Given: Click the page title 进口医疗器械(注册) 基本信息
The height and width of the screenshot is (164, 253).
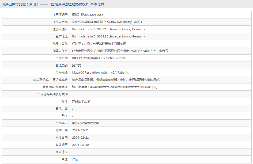Looking at the screenshot, I should (x=55, y=4).
